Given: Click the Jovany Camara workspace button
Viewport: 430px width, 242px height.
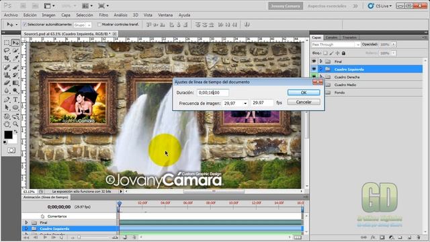Looking at the screenshot, I should (x=285, y=6).
